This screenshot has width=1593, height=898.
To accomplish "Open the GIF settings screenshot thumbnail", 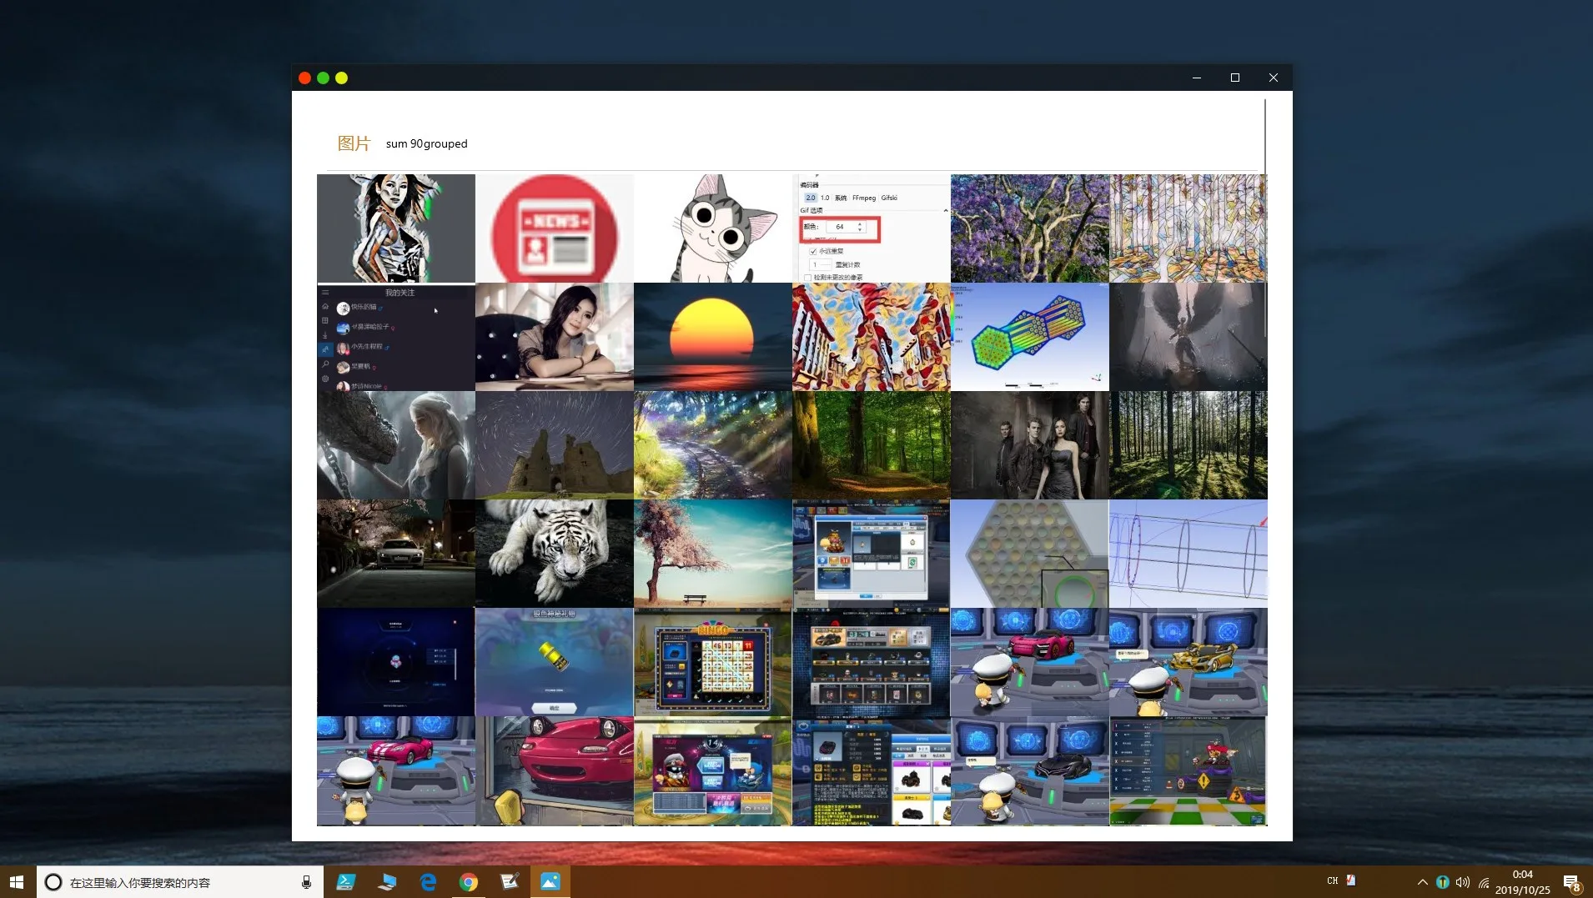I will click(x=872, y=228).
